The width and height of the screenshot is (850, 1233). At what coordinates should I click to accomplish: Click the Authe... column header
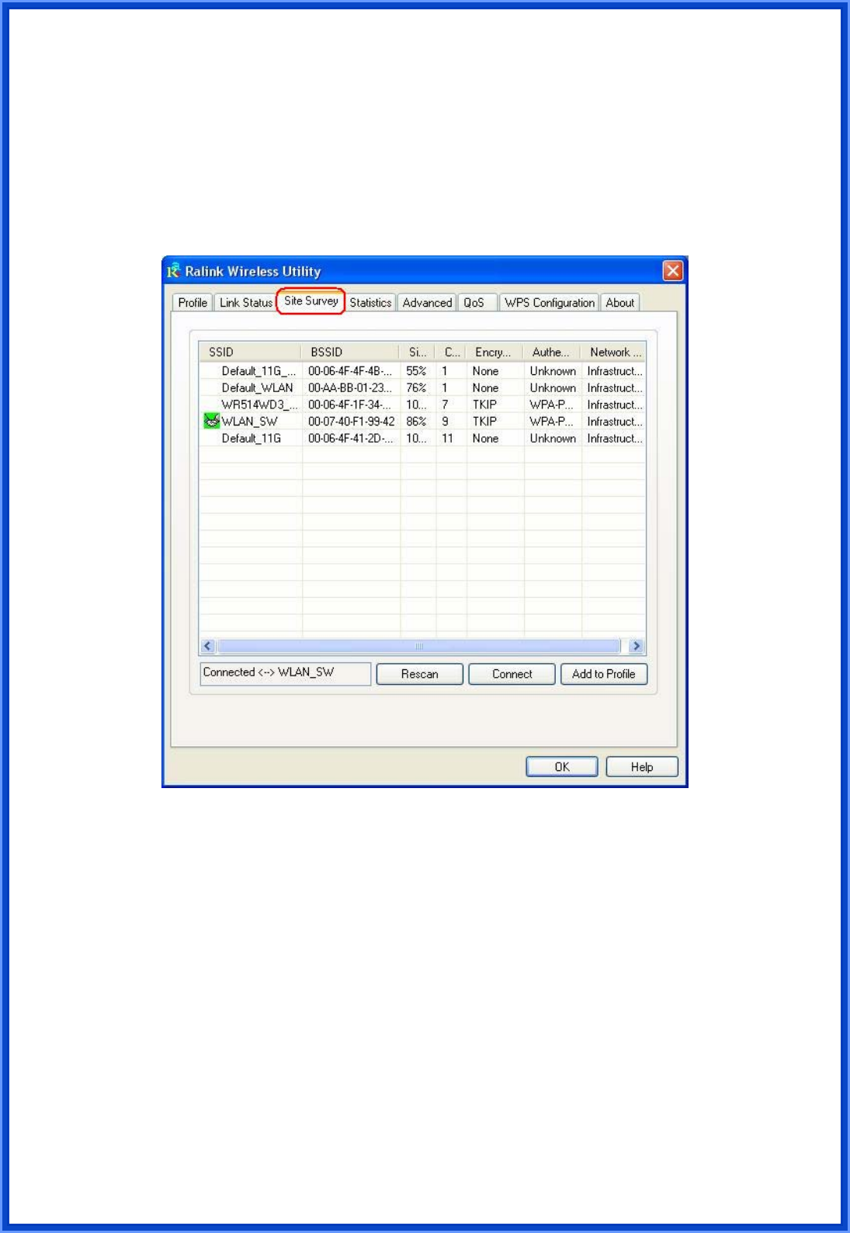(552, 352)
